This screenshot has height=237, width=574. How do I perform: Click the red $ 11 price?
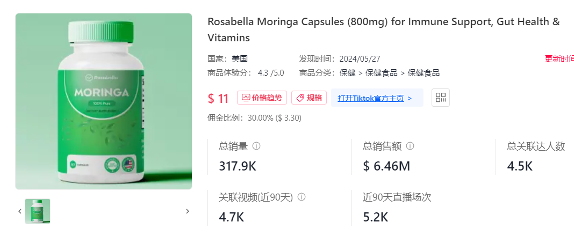(218, 98)
